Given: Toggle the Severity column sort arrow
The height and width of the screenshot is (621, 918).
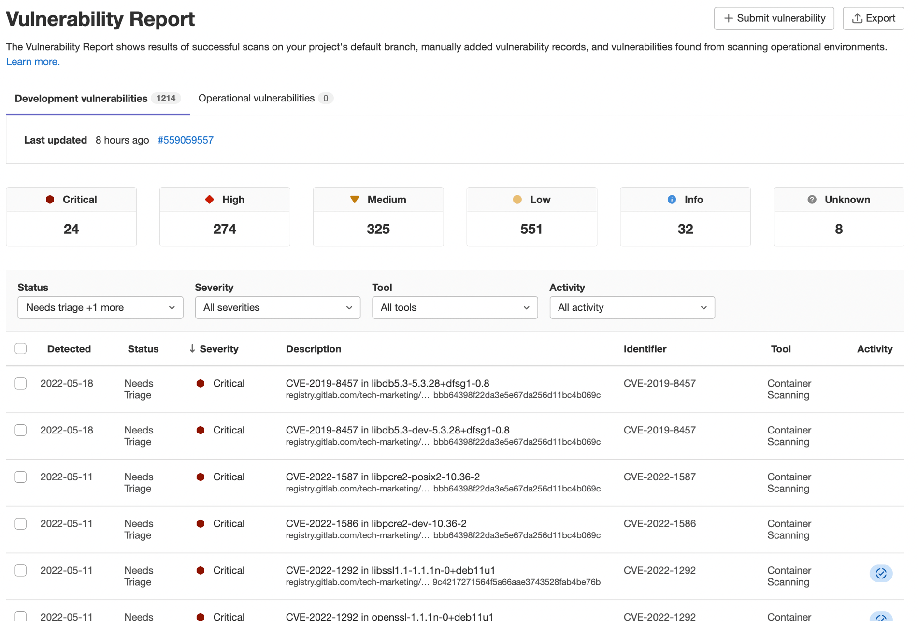Looking at the screenshot, I should [192, 348].
